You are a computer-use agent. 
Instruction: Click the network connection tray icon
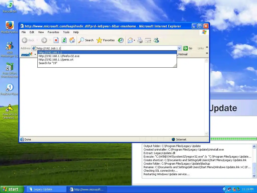click(229, 189)
